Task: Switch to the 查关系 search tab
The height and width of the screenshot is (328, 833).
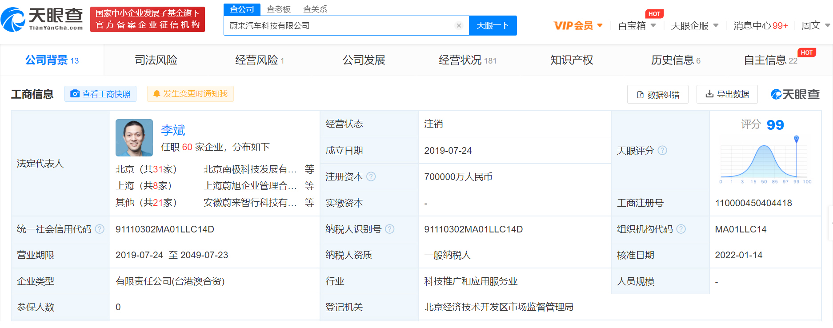Action: pyautogui.click(x=315, y=9)
